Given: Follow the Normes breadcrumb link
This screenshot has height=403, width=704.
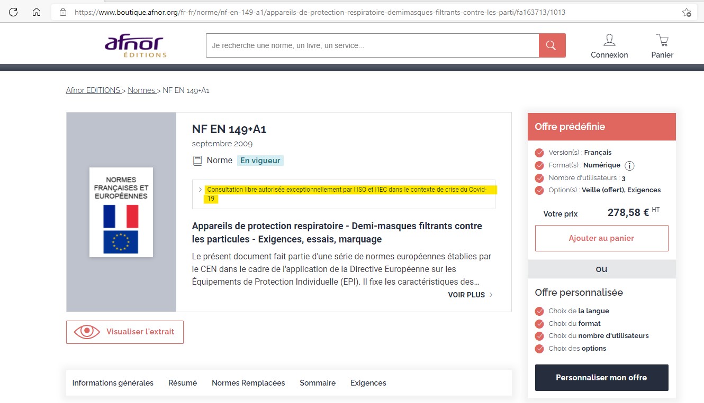Looking at the screenshot, I should click(x=141, y=90).
